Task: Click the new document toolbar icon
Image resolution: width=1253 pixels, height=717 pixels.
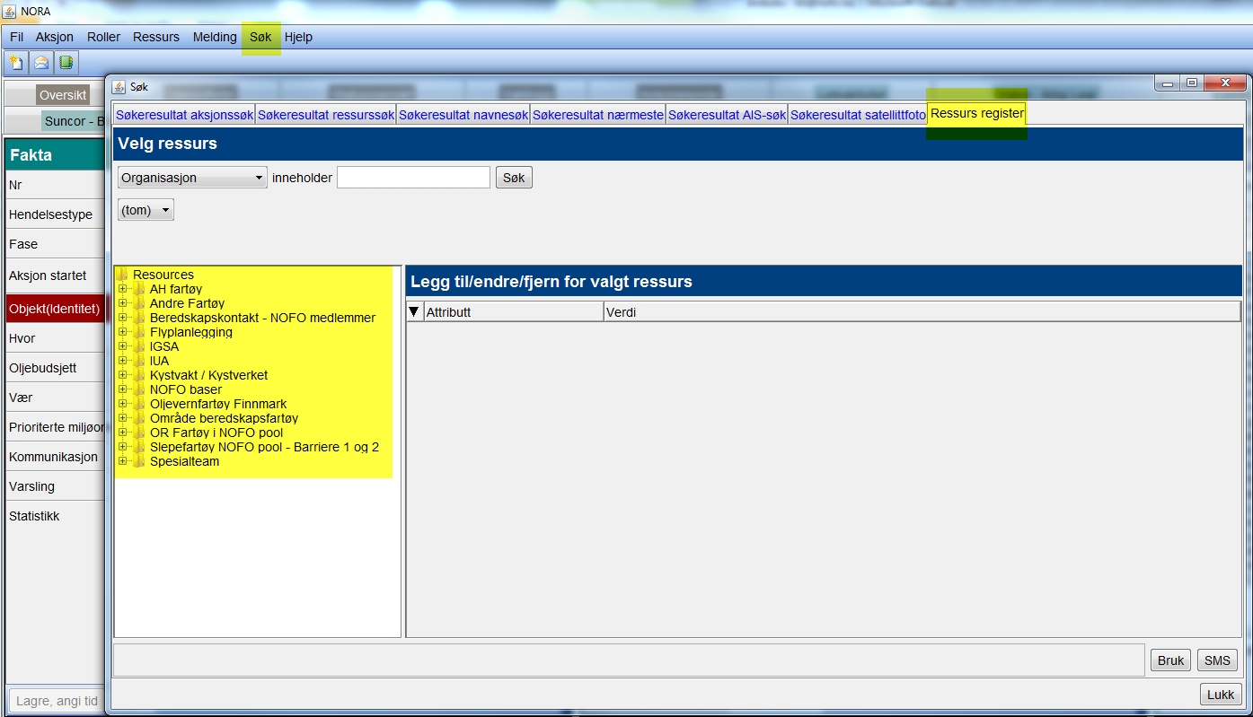Action: 16,63
